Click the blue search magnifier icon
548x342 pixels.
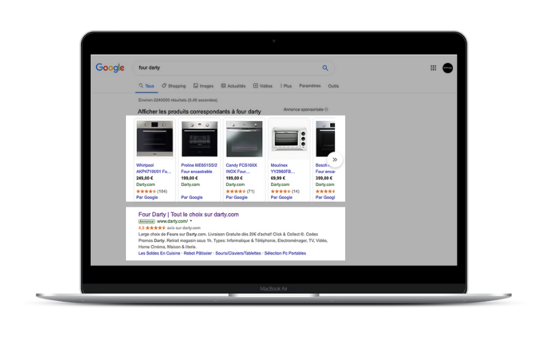pyautogui.click(x=325, y=68)
